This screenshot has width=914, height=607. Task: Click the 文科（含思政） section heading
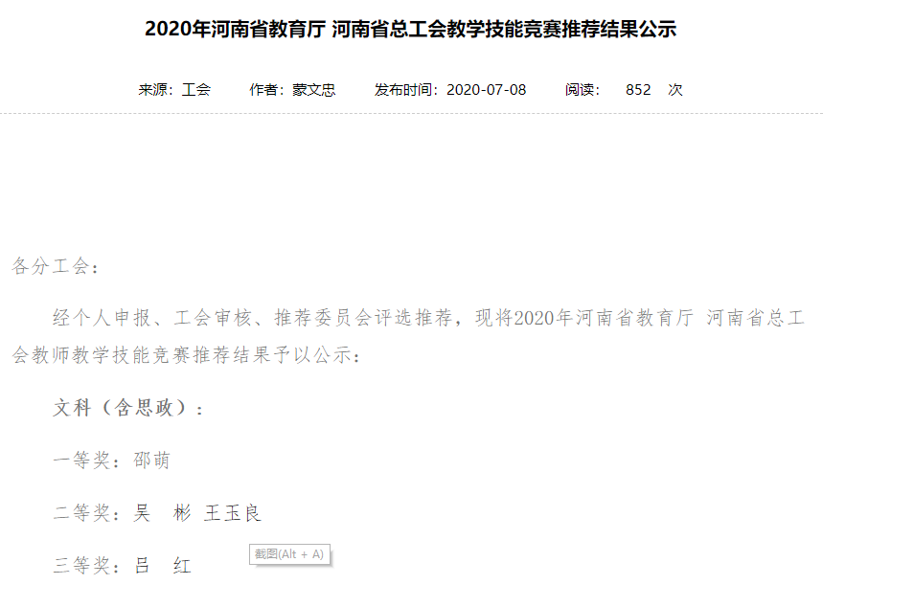[x=128, y=408]
